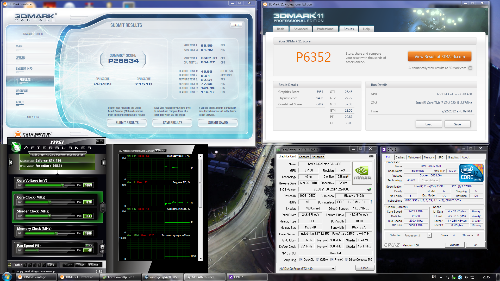Click the Core Voltage slider handle
The image size is (500, 281).
(63, 185)
